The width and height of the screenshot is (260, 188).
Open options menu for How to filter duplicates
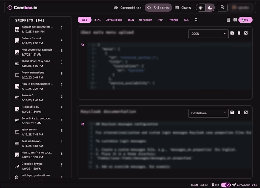click(62, 85)
